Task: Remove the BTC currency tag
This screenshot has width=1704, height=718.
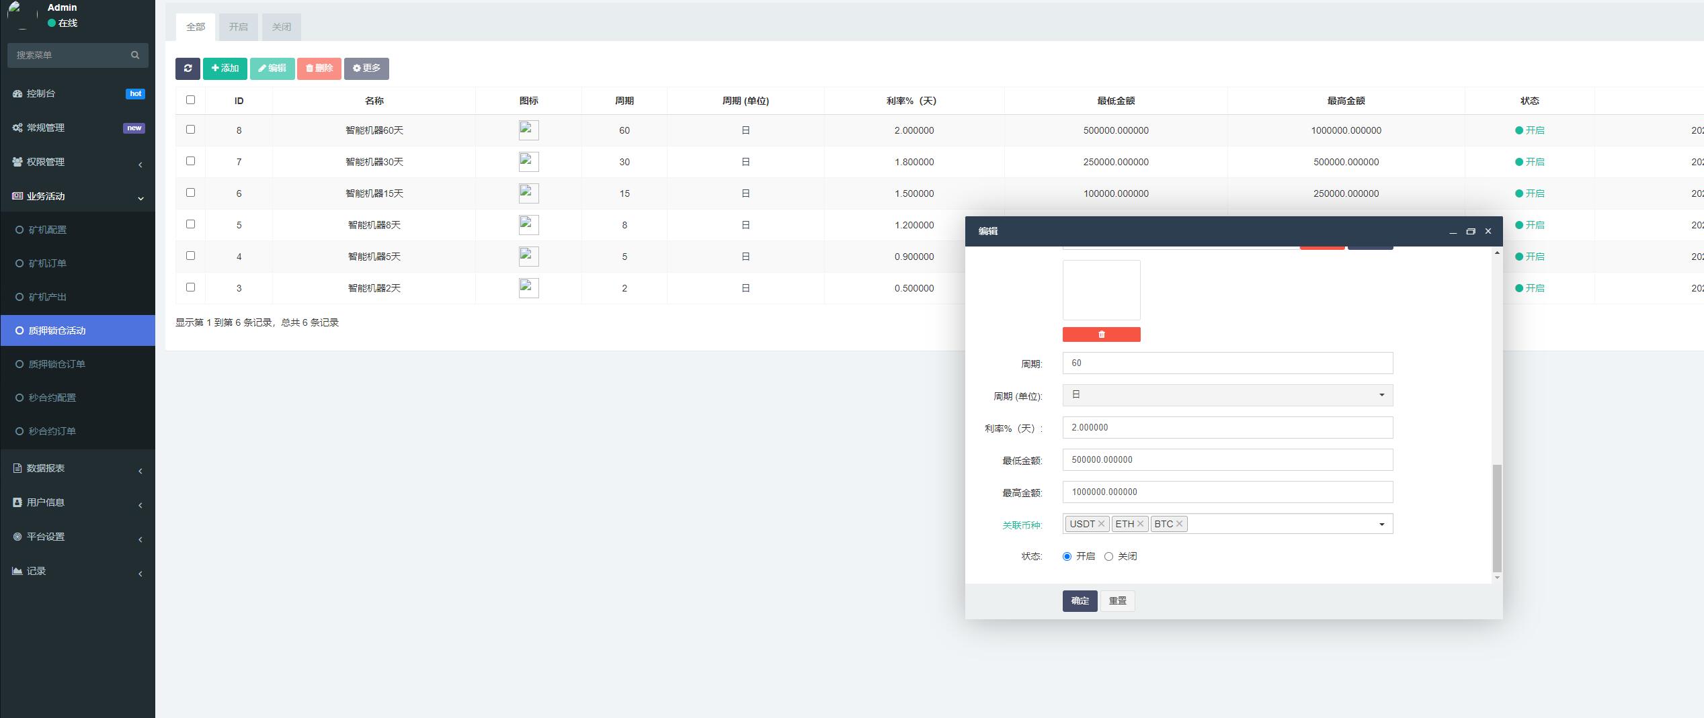Action: [x=1179, y=524]
